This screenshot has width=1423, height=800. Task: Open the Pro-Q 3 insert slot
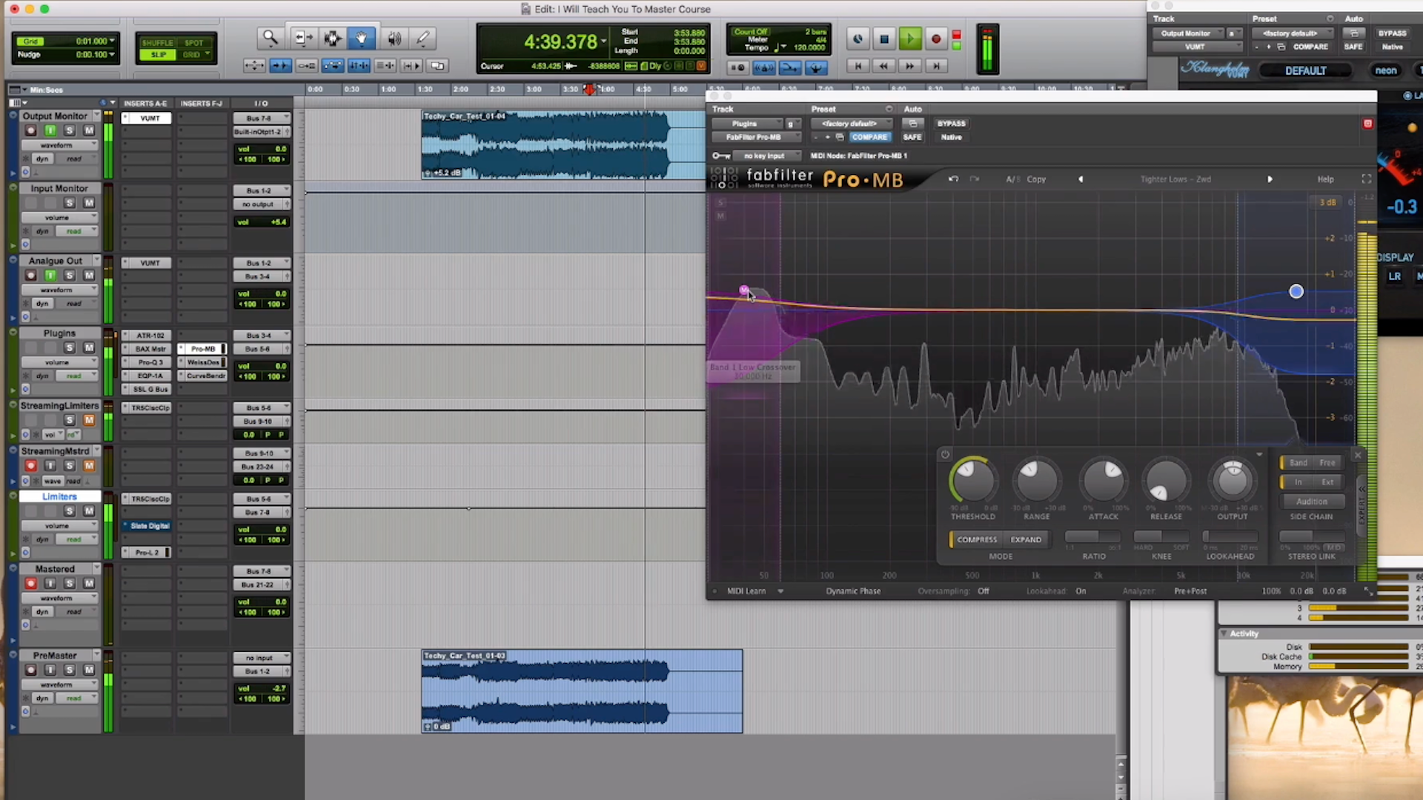point(150,362)
